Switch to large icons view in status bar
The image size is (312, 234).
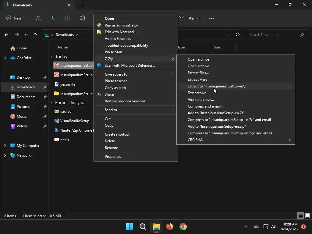coord(307,216)
